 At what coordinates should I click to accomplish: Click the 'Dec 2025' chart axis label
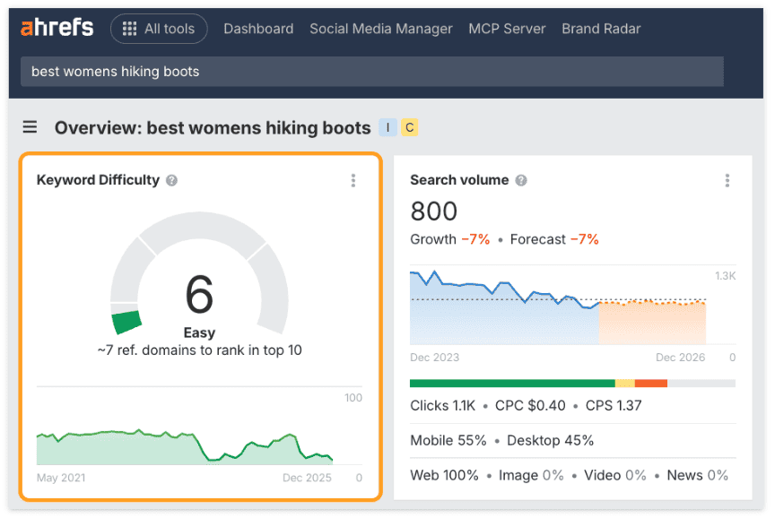point(307,478)
